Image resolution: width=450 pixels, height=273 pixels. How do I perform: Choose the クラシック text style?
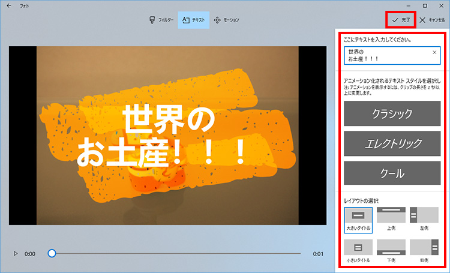[x=392, y=113]
